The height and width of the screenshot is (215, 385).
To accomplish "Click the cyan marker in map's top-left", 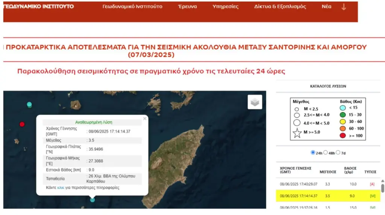I will 29,105.
